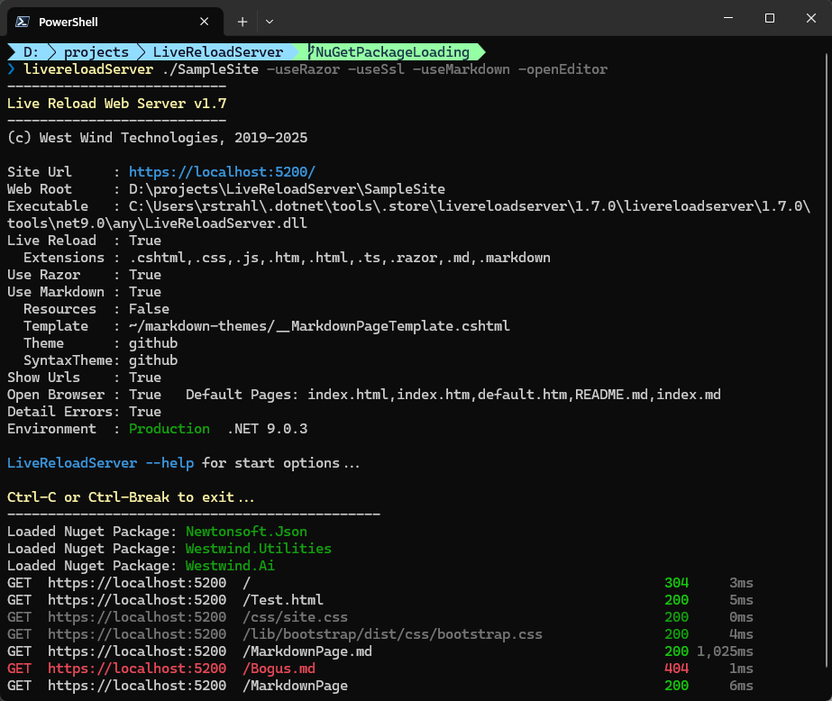Viewport: 832px width, 701px height.
Task: Click the github value on the SyntaxTheme row
Action: [153, 360]
